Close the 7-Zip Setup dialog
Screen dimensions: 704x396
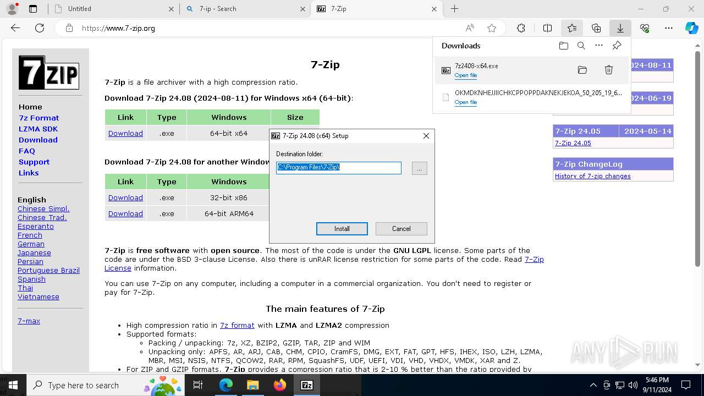tap(426, 136)
